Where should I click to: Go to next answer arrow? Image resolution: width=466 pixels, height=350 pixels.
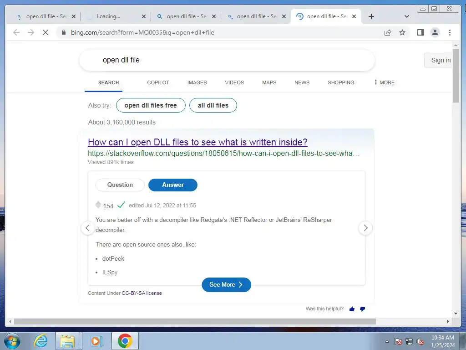(365, 228)
